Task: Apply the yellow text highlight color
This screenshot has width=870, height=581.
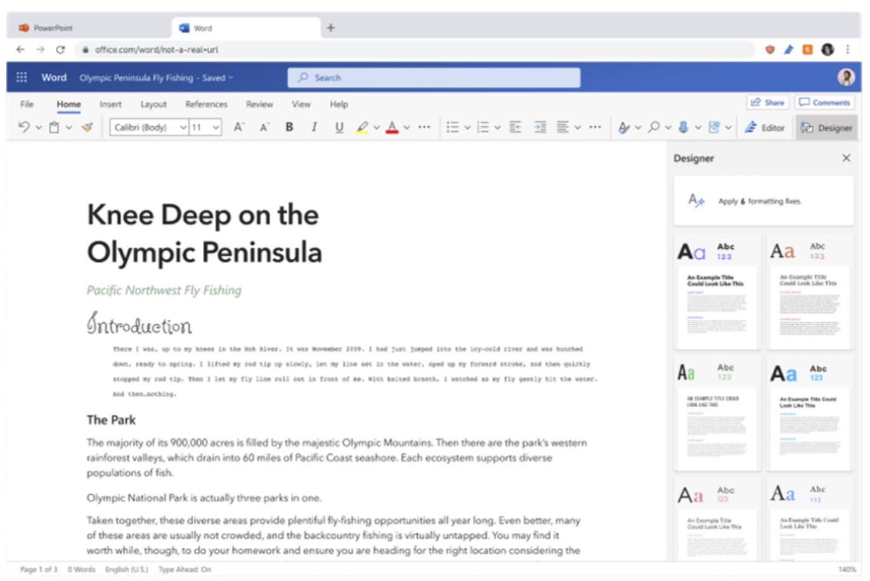Action: tap(362, 127)
